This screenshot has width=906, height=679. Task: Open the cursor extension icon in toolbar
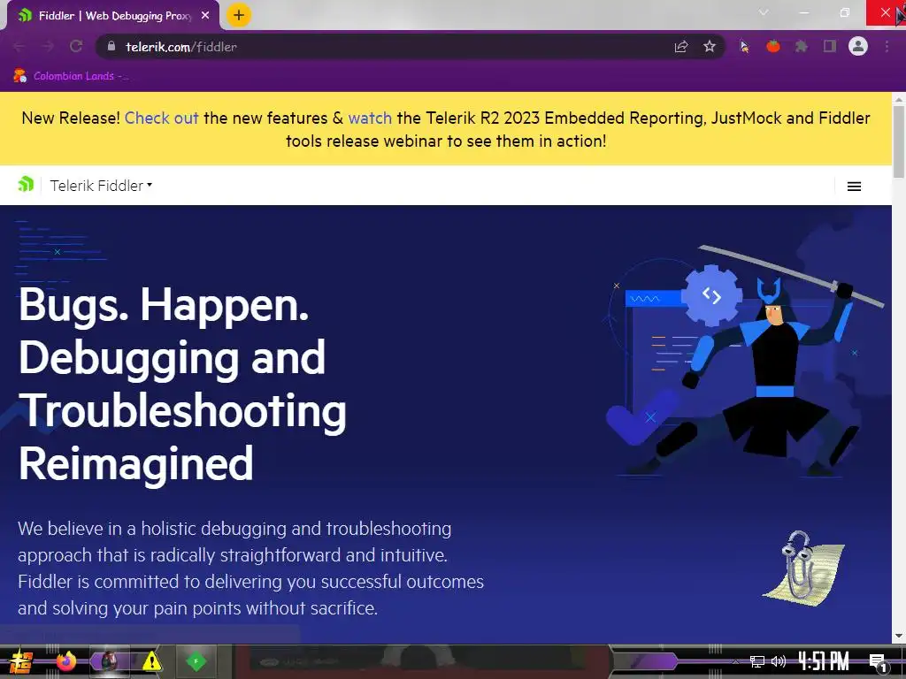click(x=744, y=46)
